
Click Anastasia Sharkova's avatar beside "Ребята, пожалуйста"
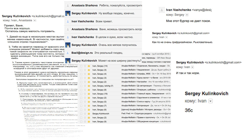68,5
